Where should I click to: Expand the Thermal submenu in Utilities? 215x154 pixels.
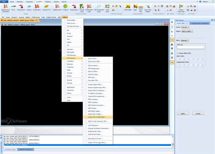click(x=74, y=83)
